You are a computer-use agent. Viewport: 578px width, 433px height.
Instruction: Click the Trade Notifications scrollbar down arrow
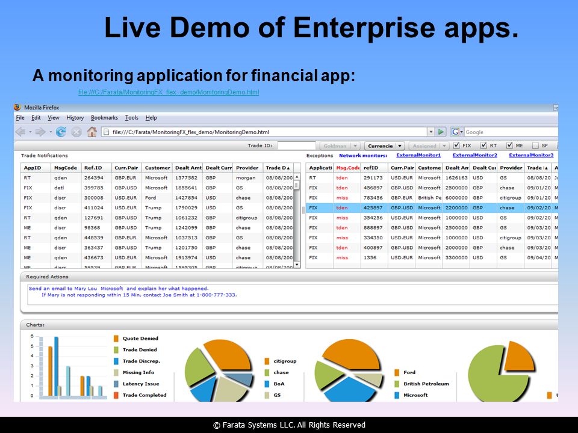pyautogui.click(x=297, y=265)
